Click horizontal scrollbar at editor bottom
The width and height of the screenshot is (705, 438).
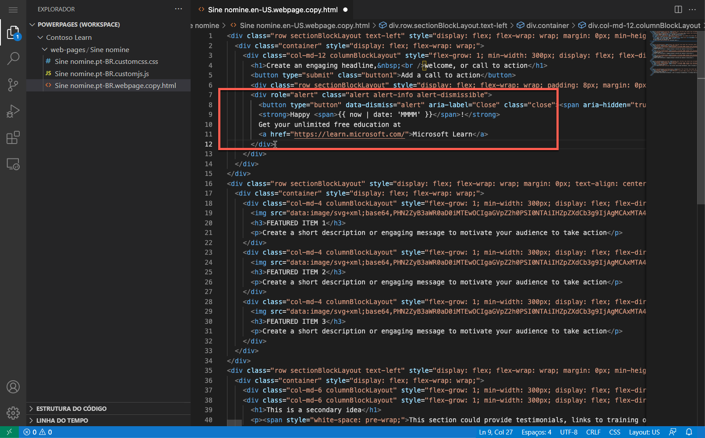pyautogui.click(x=234, y=423)
